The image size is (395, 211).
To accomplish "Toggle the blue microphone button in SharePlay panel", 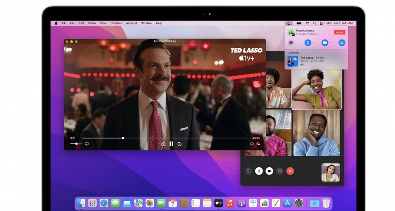I will pos(308,43).
